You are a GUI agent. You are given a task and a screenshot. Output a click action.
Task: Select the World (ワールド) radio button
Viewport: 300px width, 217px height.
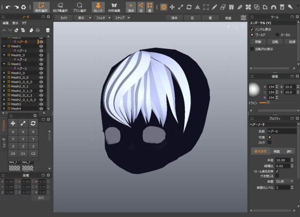pyautogui.click(x=252, y=35)
